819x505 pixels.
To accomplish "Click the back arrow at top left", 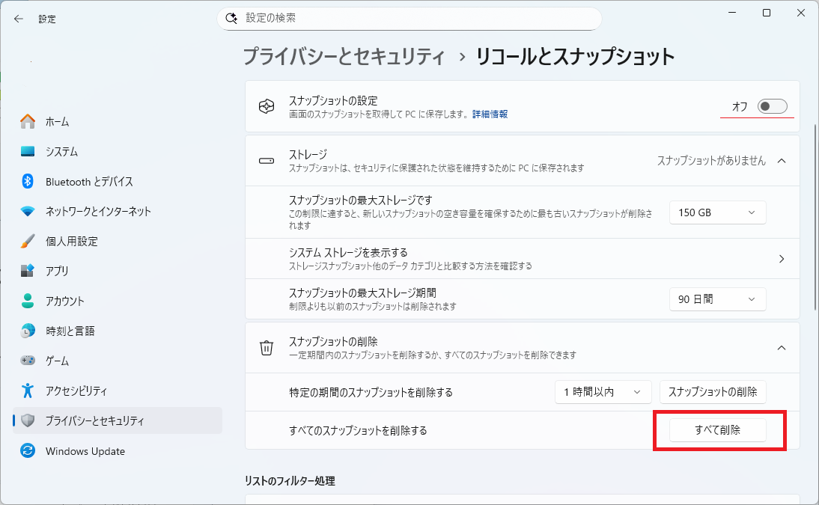I will coord(18,19).
